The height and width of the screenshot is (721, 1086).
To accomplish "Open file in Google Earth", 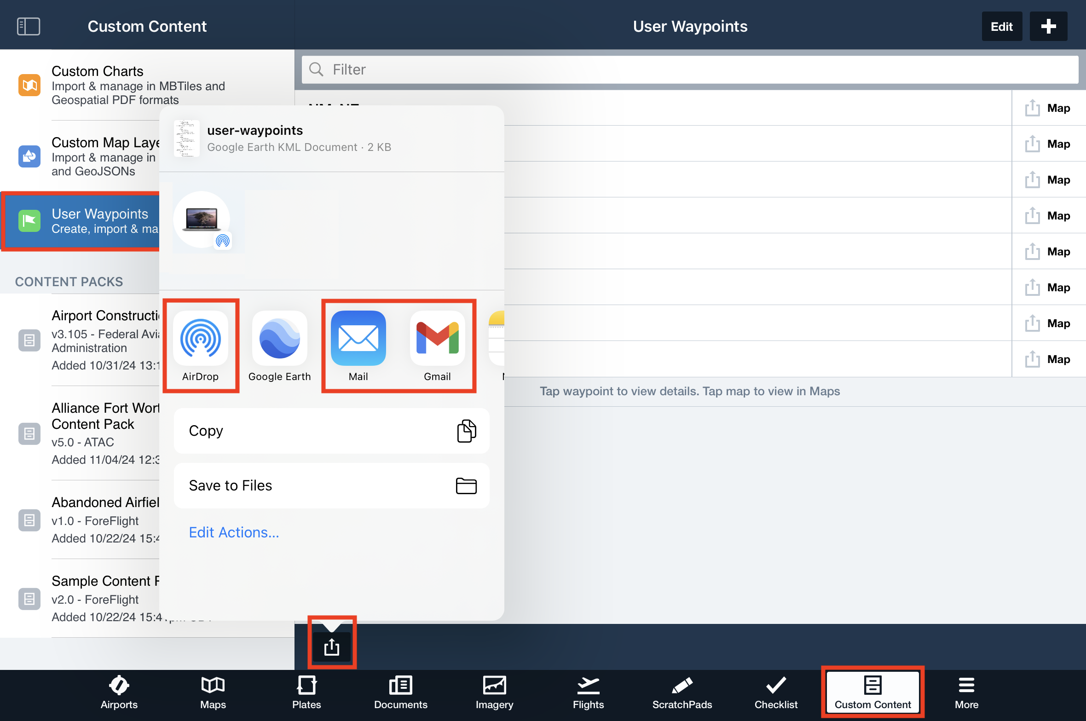I will [x=280, y=338].
